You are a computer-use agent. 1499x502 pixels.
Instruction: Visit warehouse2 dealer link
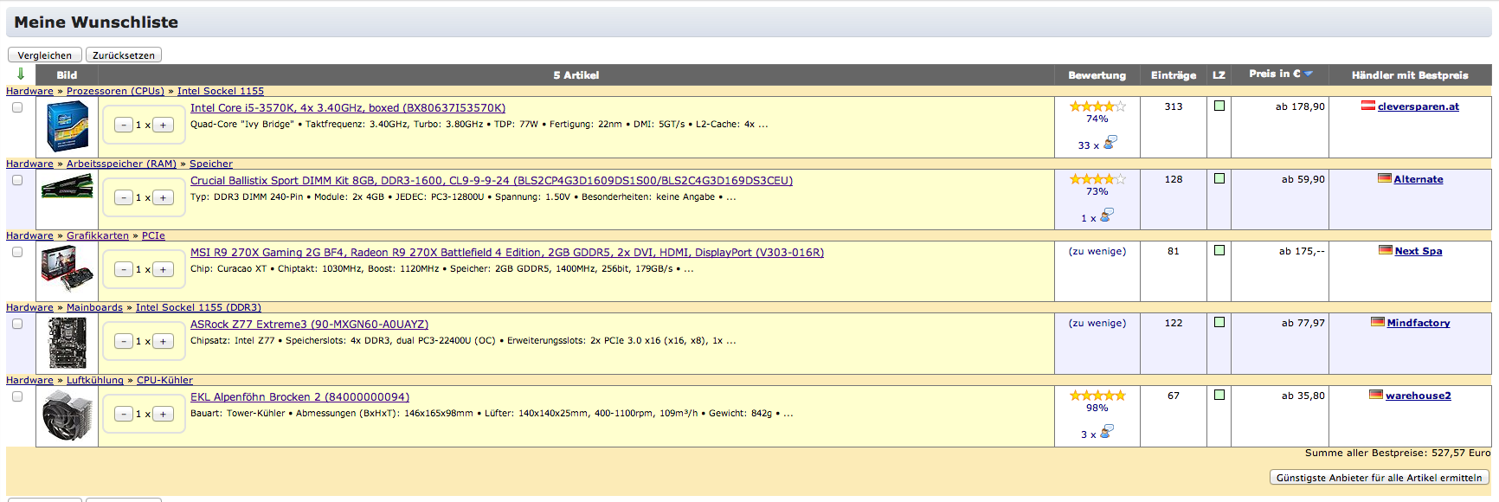[x=1419, y=396]
